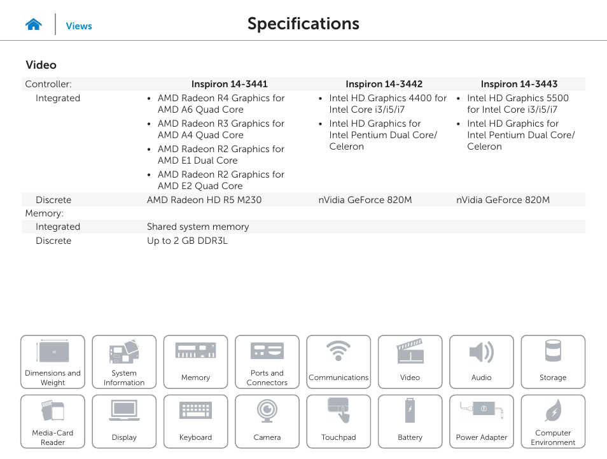Open Ports and Connectors section
607x459 pixels.
[267, 362]
